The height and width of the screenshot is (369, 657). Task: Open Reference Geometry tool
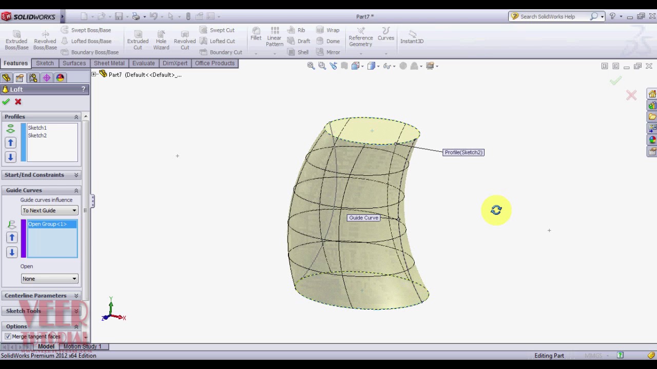(x=361, y=37)
